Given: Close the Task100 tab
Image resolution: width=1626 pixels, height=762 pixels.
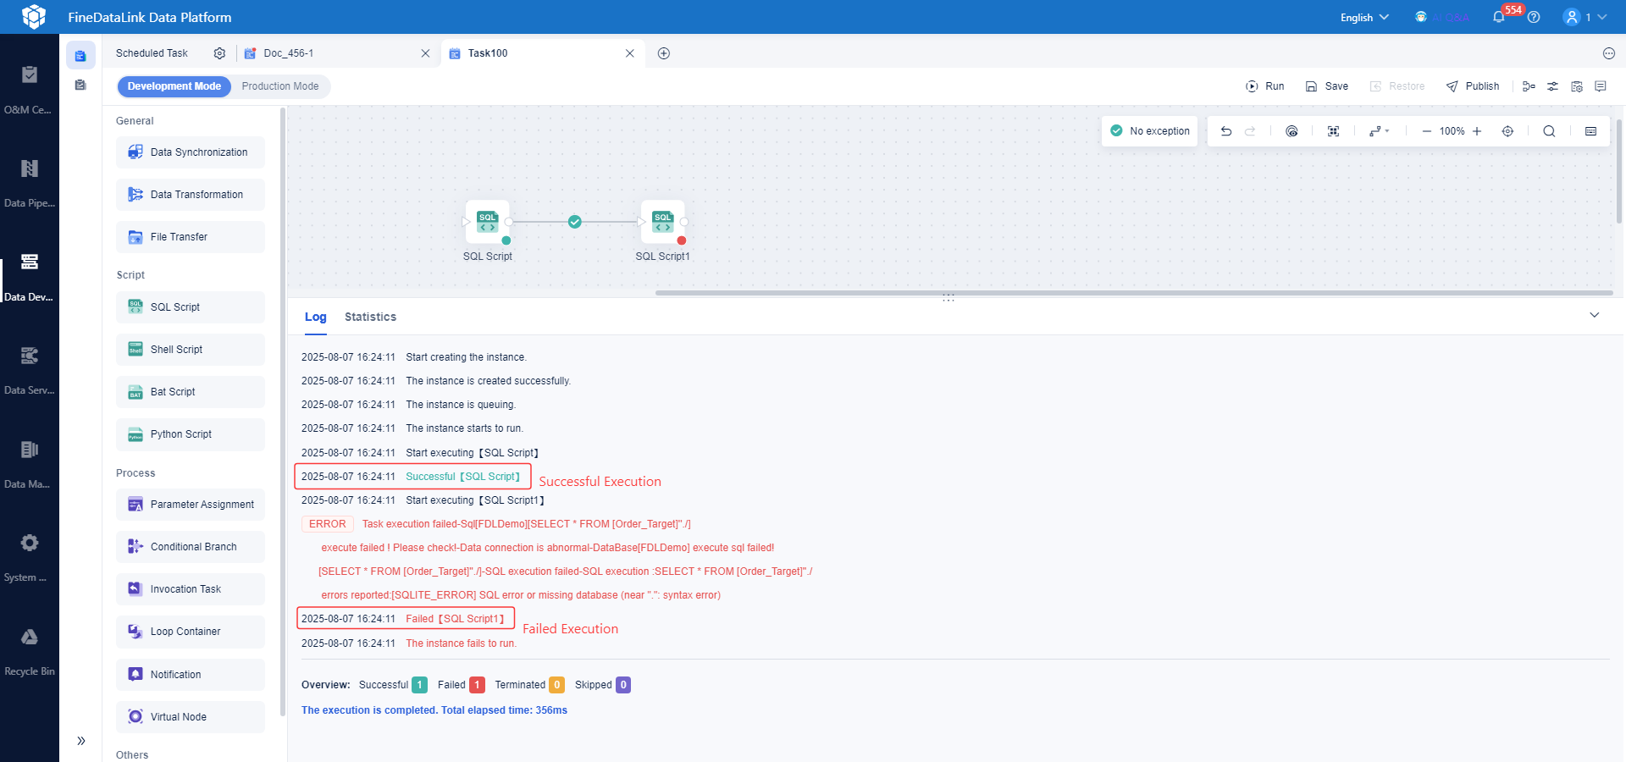Looking at the screenshot, I should click(x=630, y=53).
